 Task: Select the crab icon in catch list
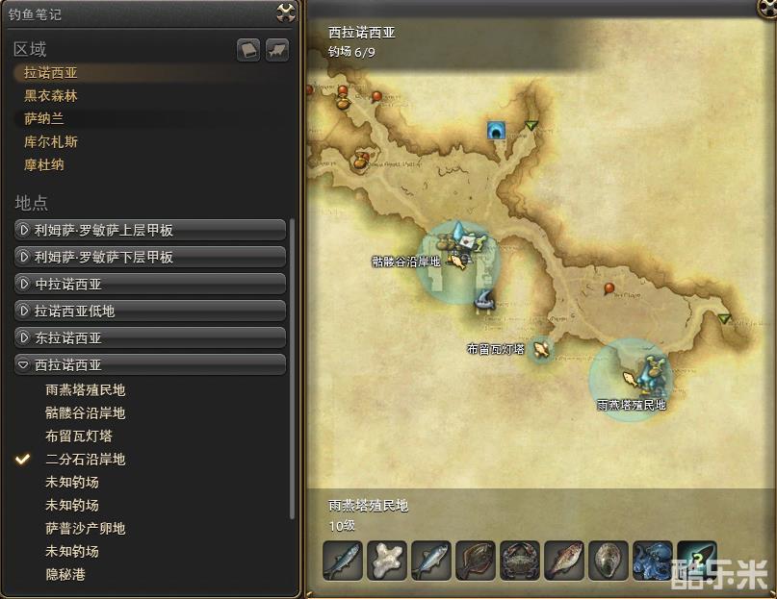(x=519, y=561)
